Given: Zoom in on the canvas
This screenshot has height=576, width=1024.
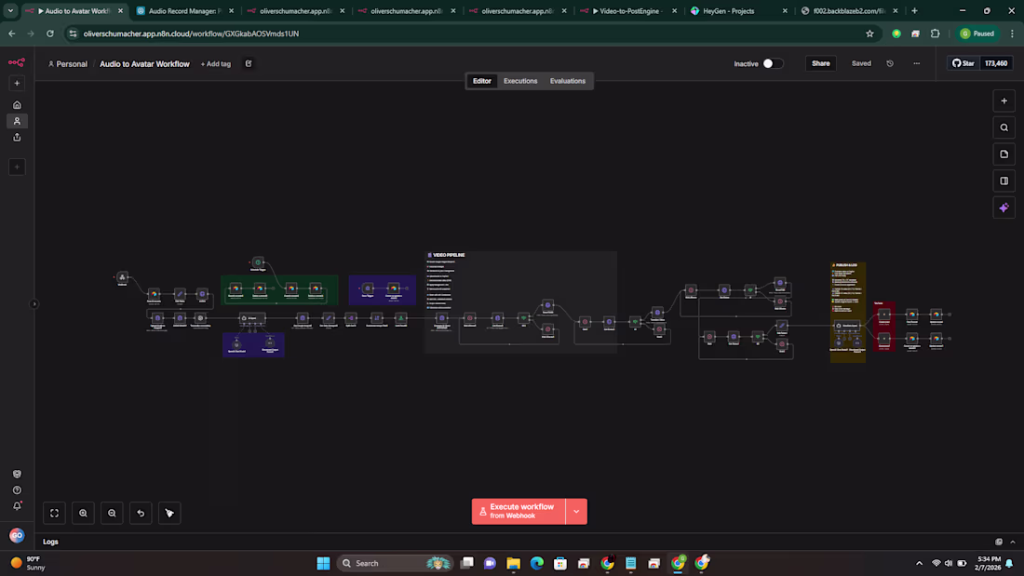Looking at the screenshot, I should [83, 513].
